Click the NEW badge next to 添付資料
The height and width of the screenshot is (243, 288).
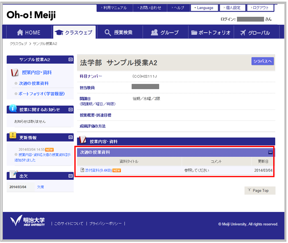coord(116,171)
